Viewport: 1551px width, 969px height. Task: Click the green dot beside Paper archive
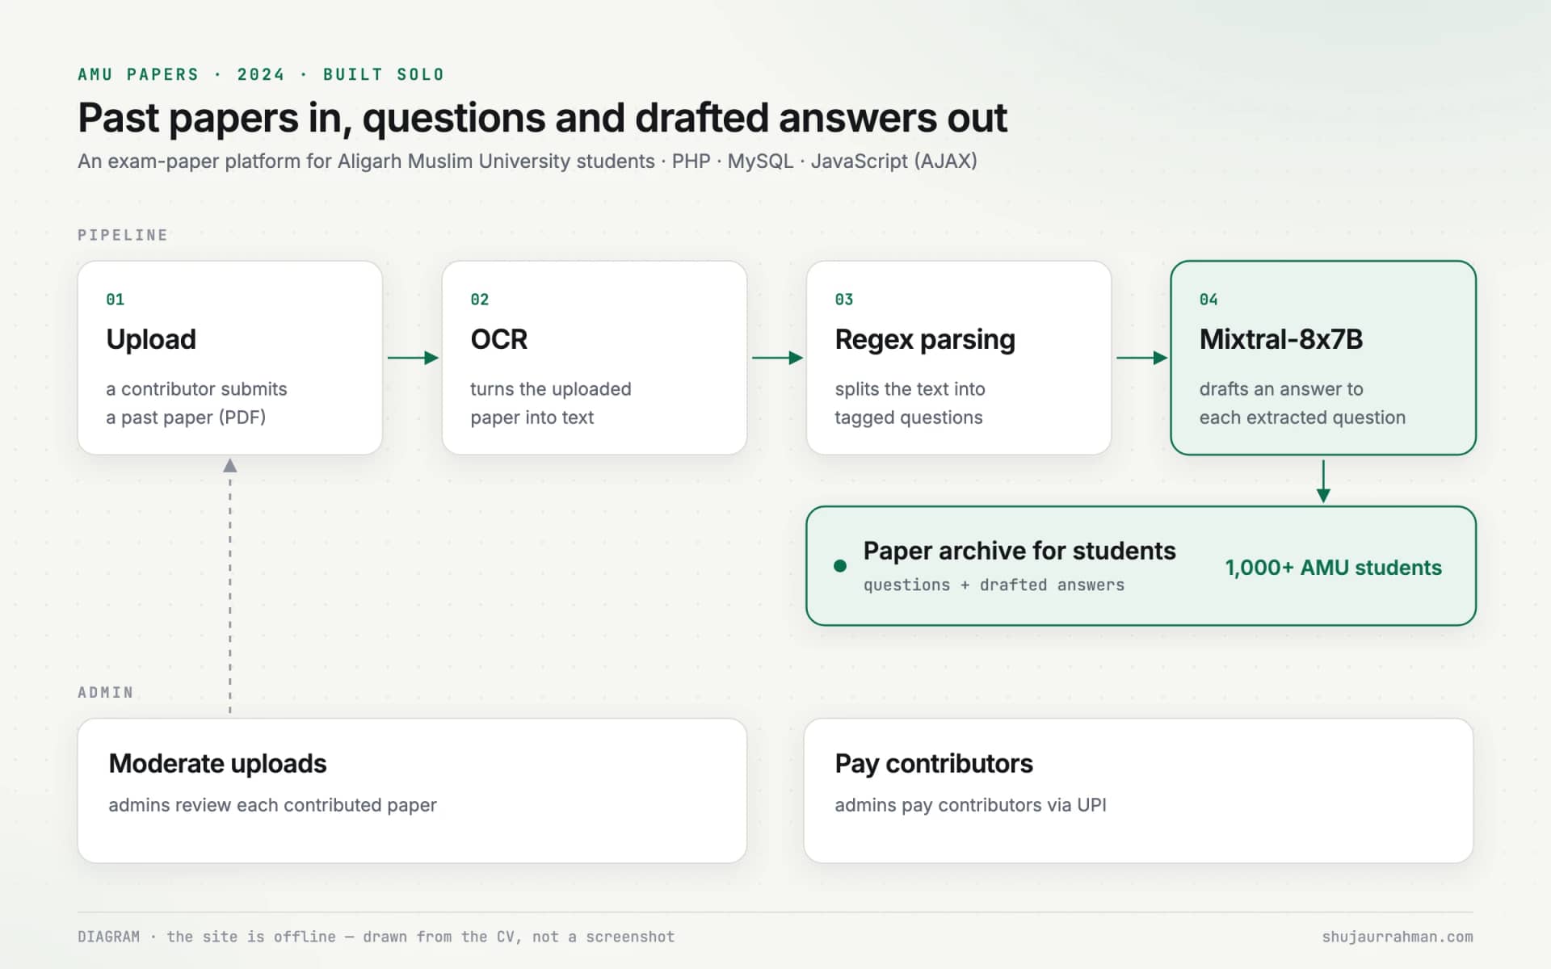[x=840, y=566]
